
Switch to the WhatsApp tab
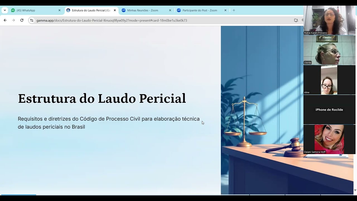36,10
